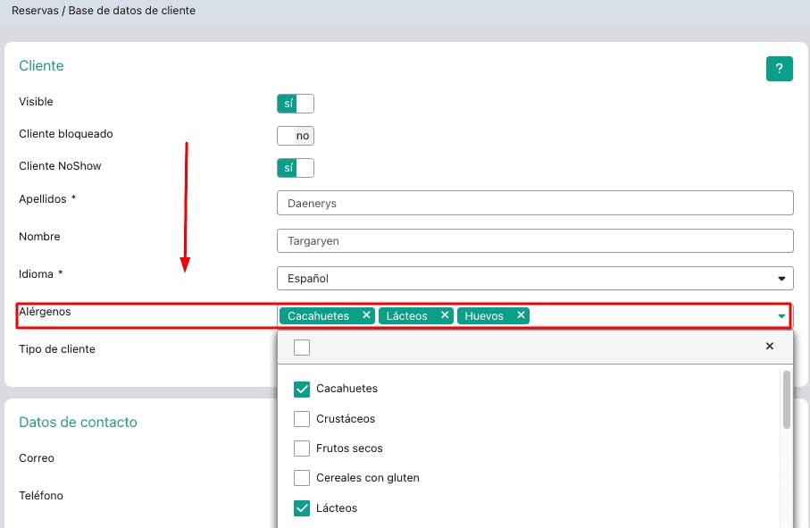Click the Lácteos tag label
Image resolution: width=810 pixels, height=528 pixels.
[x=407, y=315]
